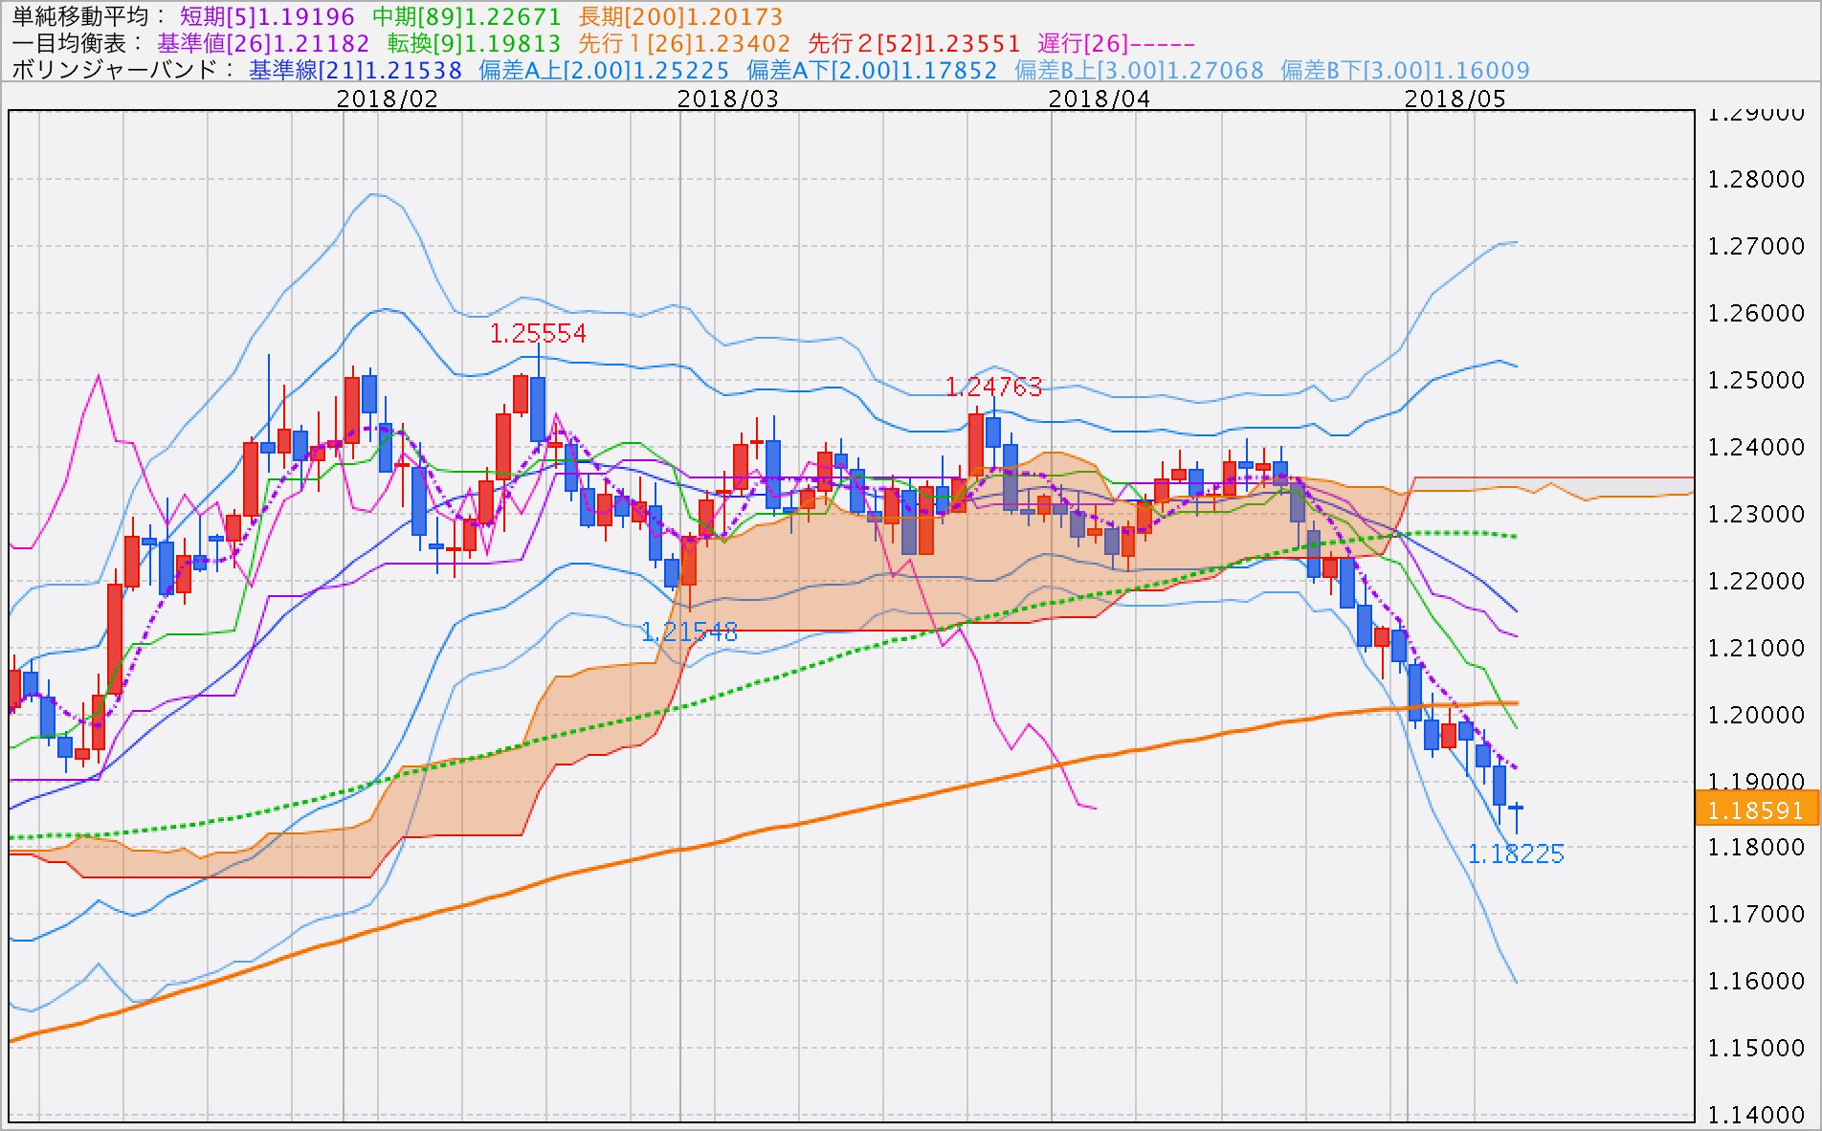The height and width of the screenshot is (1131, 1822).
Task: Click the 1.26000 price axis label
Action: coord(1756,313)
